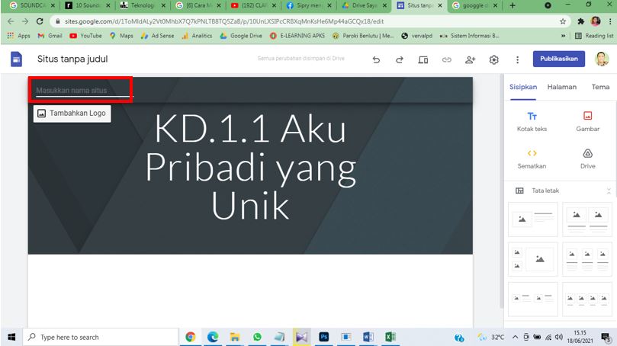Select the first layout thumbnail
Viewport: 617px width, 346px height.
(533, 219)
